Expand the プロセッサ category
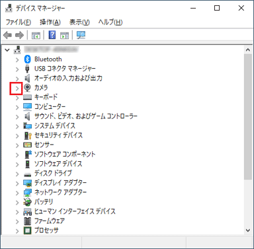This screenshot has width=254, height=249. click(x=17, y=231)
